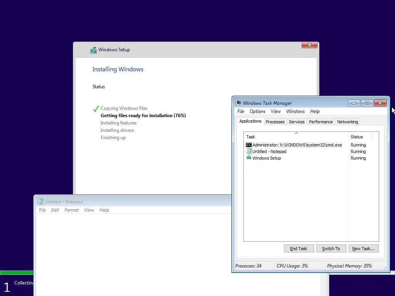Click Running status of Notepad row
Image resolution: width=395 pixels, height=296 pixels.
click(358, 151)
